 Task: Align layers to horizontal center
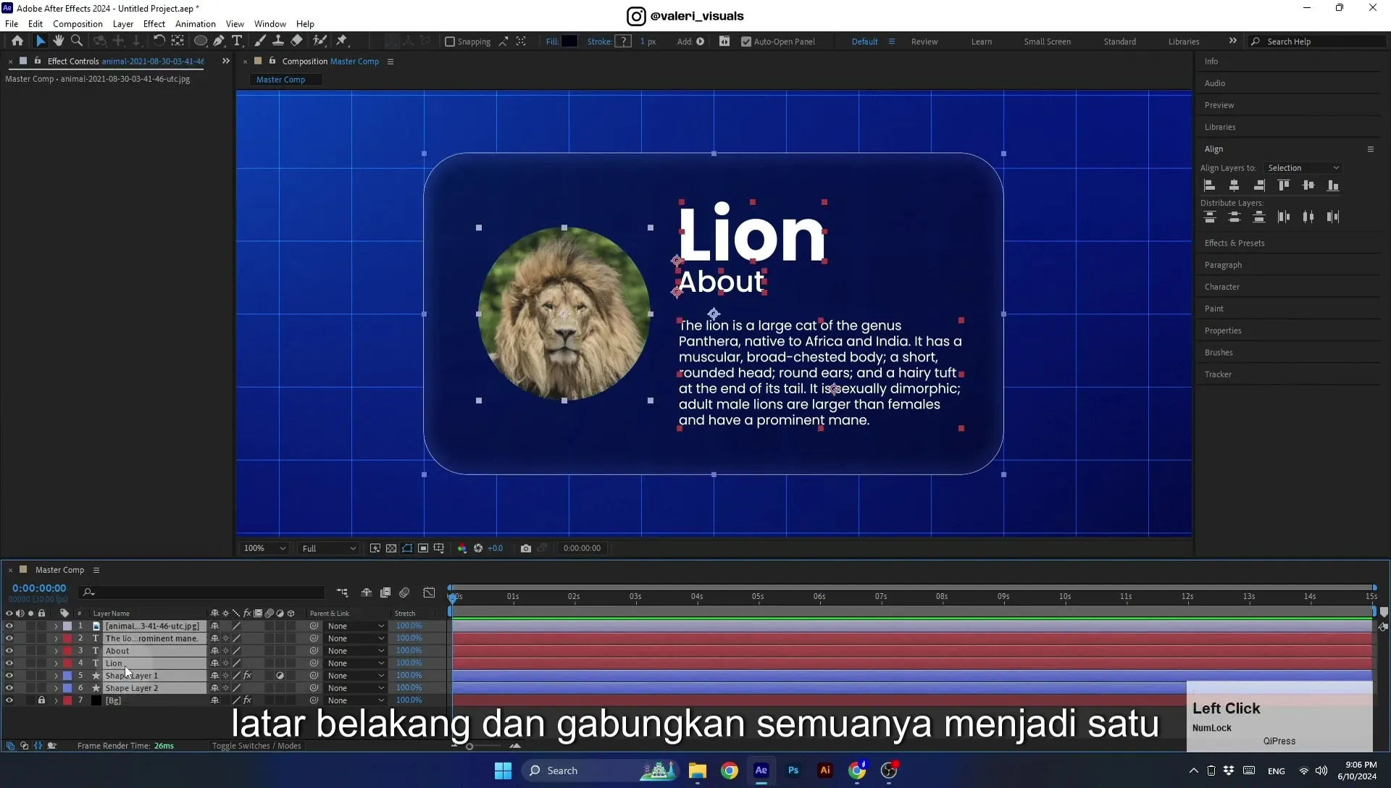tap(1235, 185)
